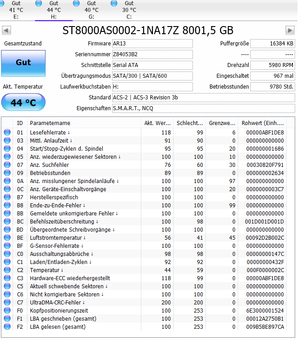Image resolution: width=301 pixels, height=340 pixels.
Task: Select raw value 001D001D001D
Action: click(264, 222)
